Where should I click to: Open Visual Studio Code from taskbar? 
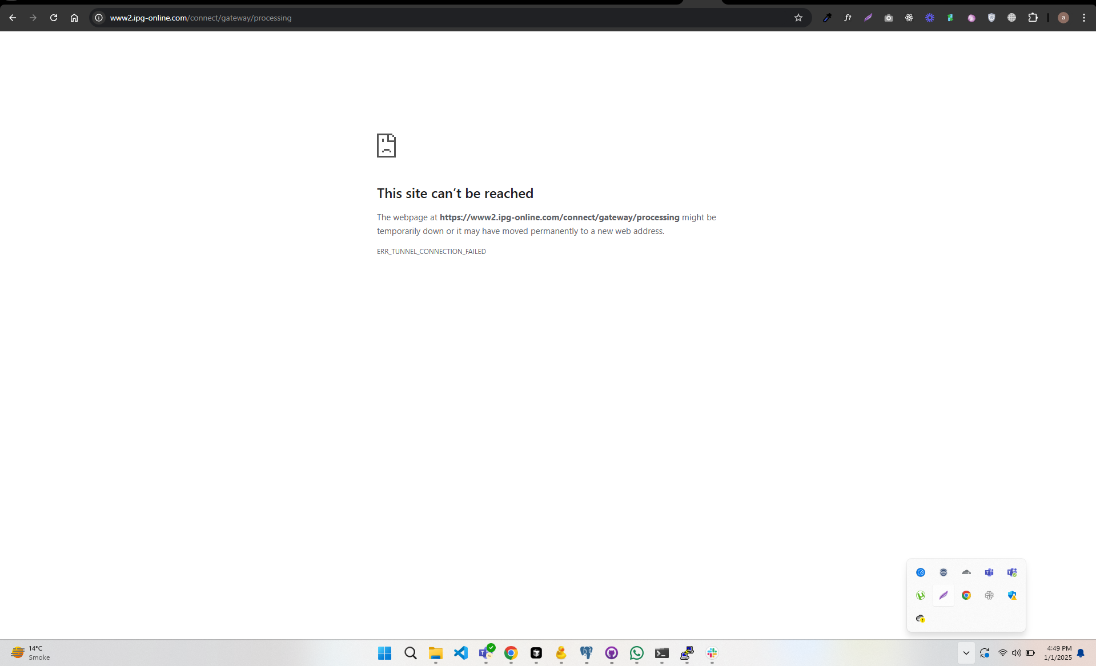(460, 653)
